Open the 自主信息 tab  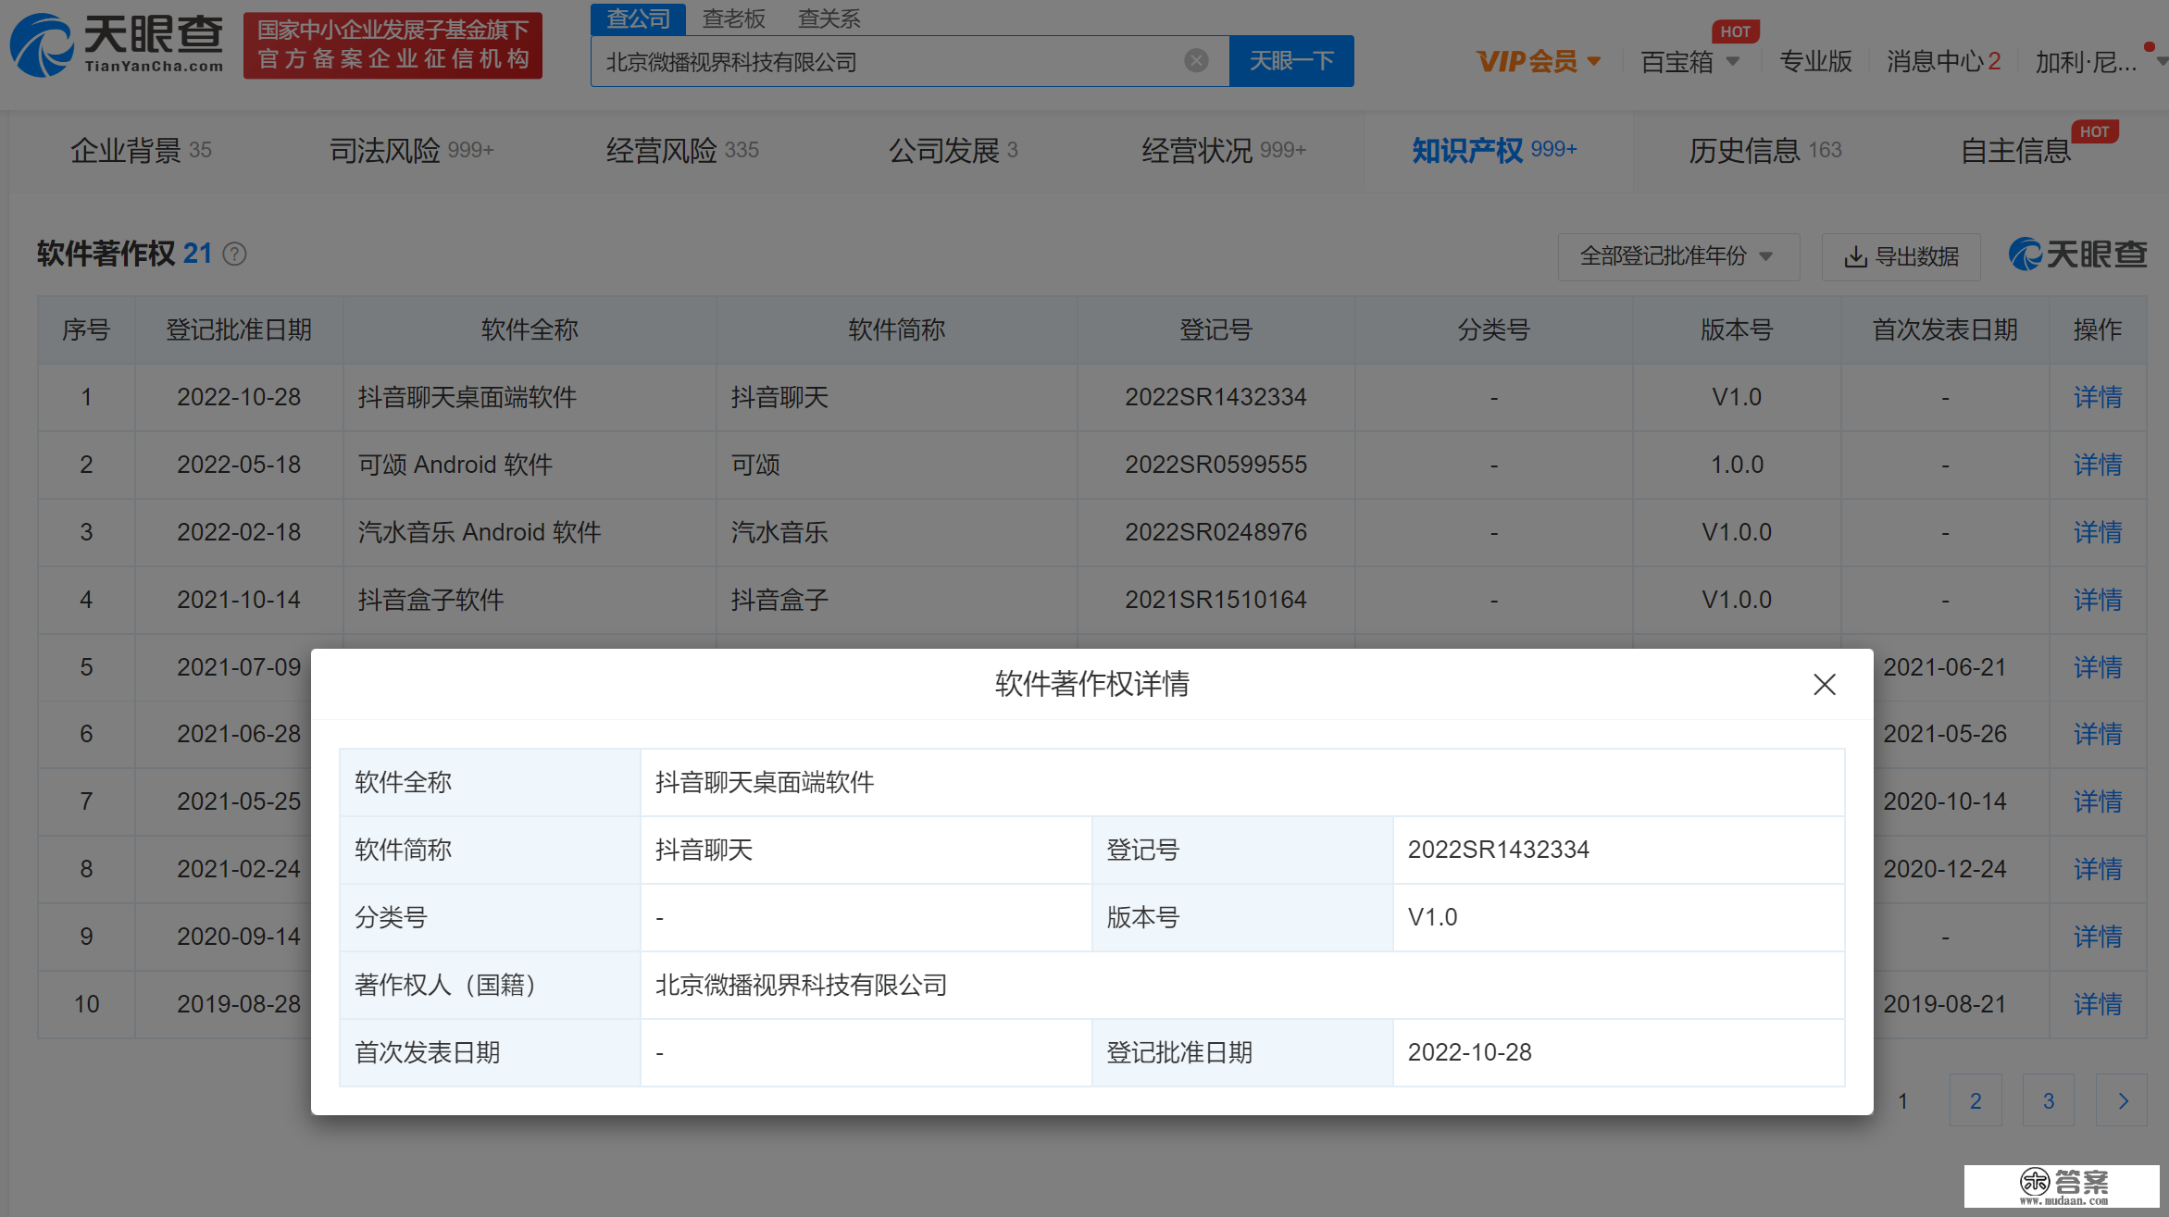coord(2016,150)
